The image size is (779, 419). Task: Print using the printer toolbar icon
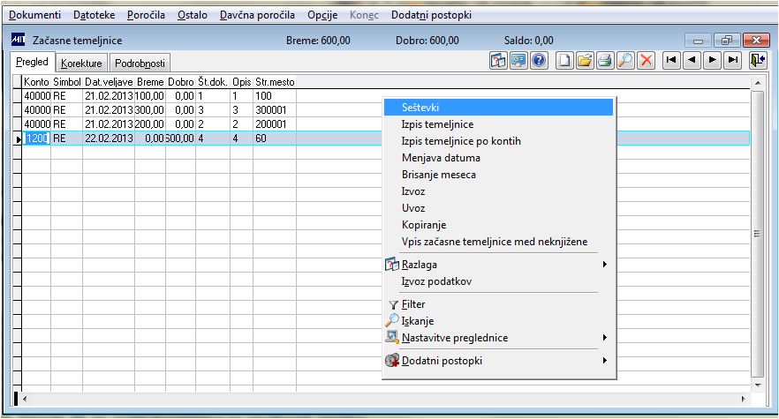[x=605, y=61]
